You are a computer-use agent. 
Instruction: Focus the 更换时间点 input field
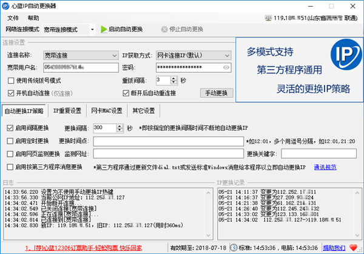[168, 141]
